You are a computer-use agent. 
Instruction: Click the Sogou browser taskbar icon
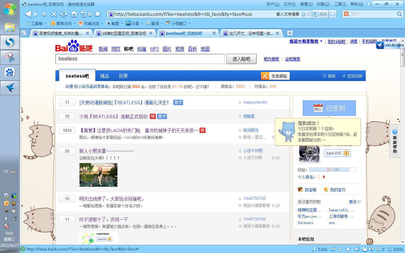10,42
